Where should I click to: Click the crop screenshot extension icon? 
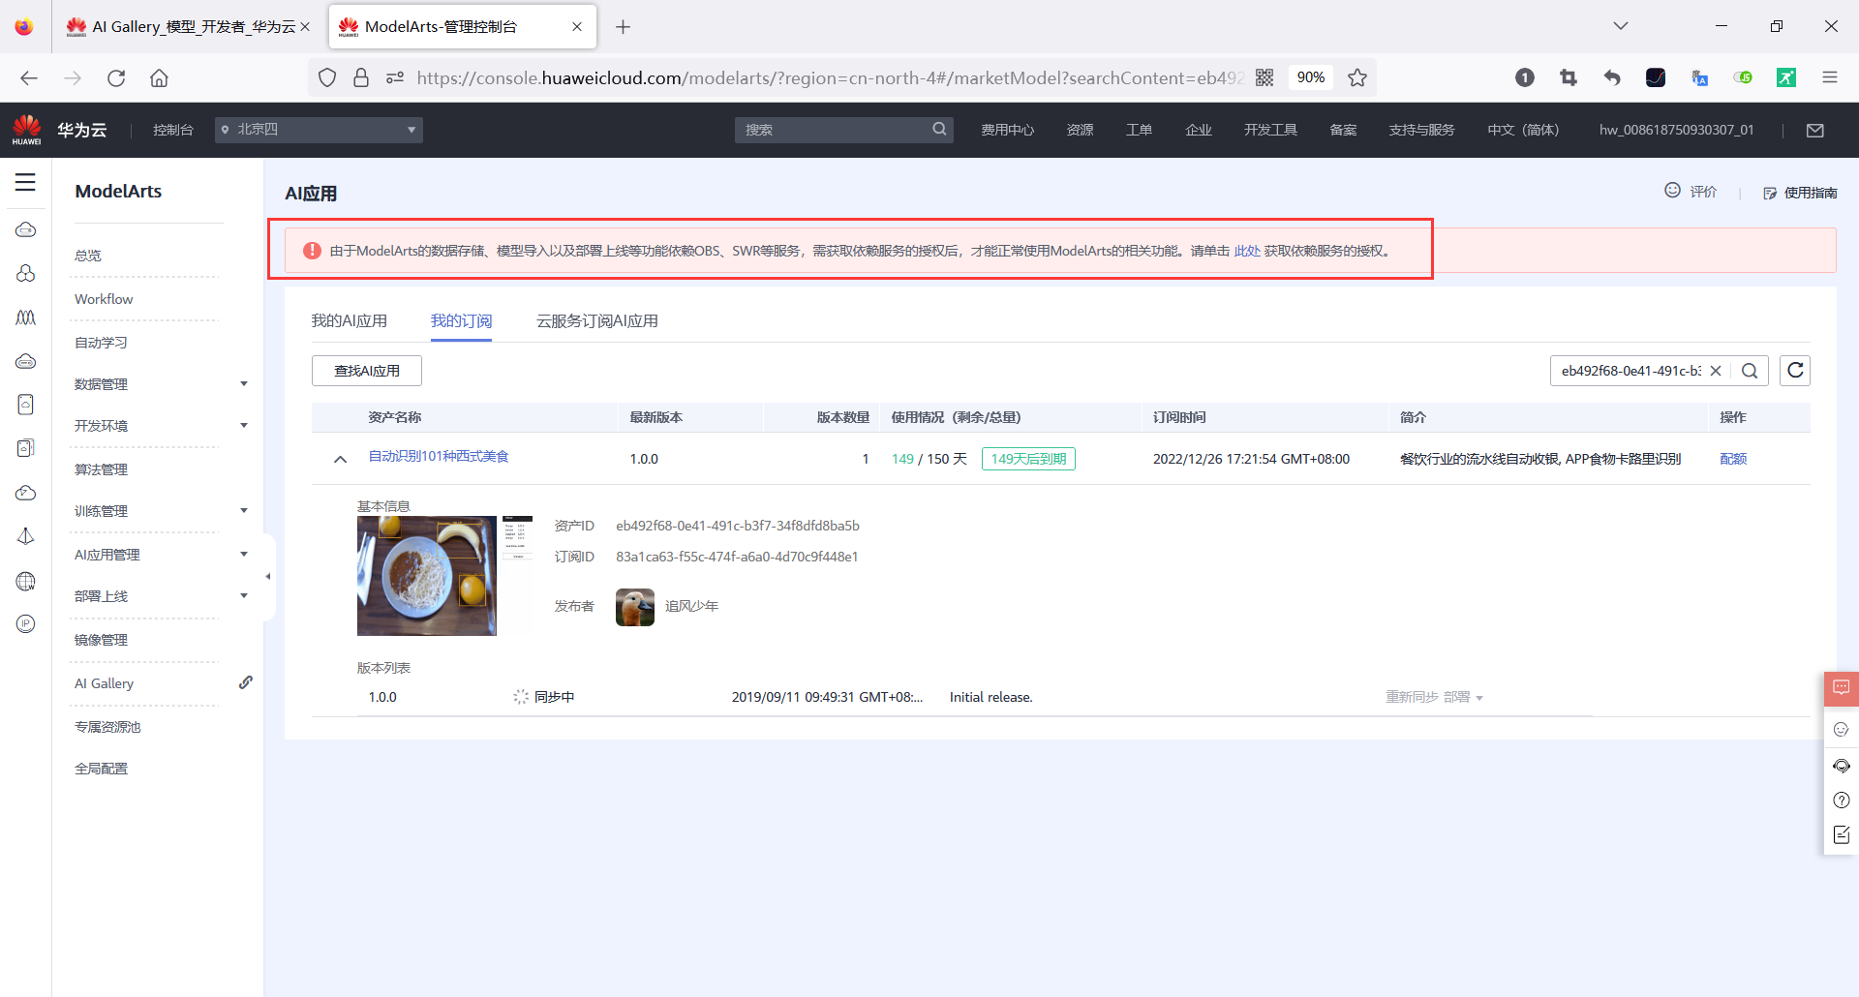point(1569,77)
